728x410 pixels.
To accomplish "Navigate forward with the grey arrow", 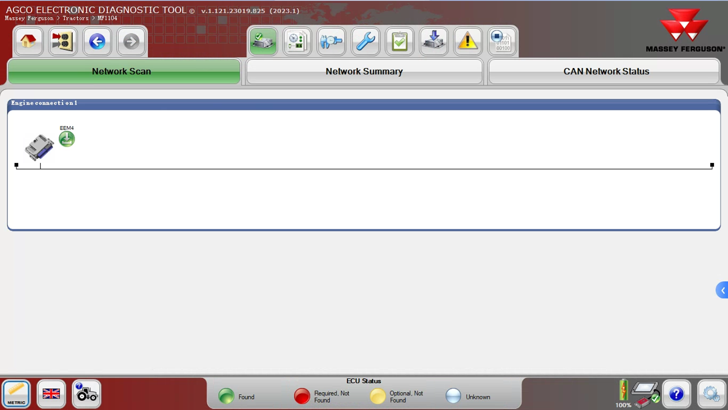I will click(131, 41).
